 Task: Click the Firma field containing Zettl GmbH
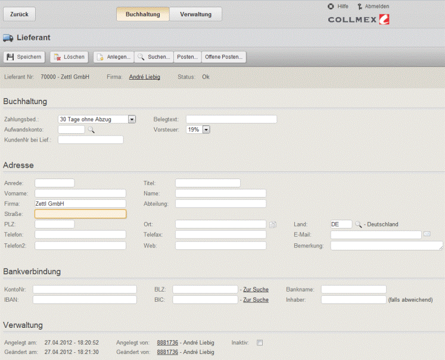(x=80, y=204)
